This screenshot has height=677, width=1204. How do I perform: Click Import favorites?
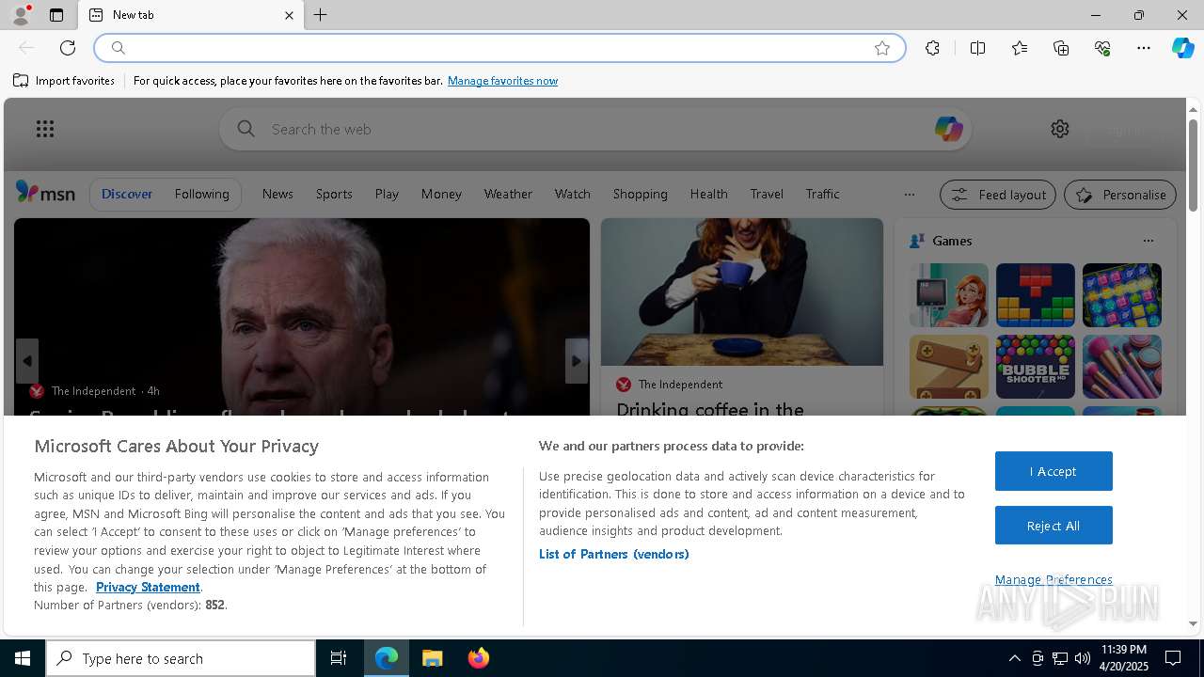(64, 81)
